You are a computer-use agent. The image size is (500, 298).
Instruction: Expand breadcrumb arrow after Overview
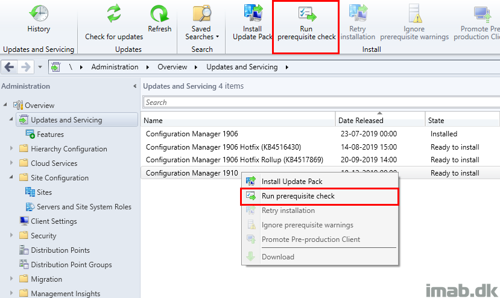point(196,67)
